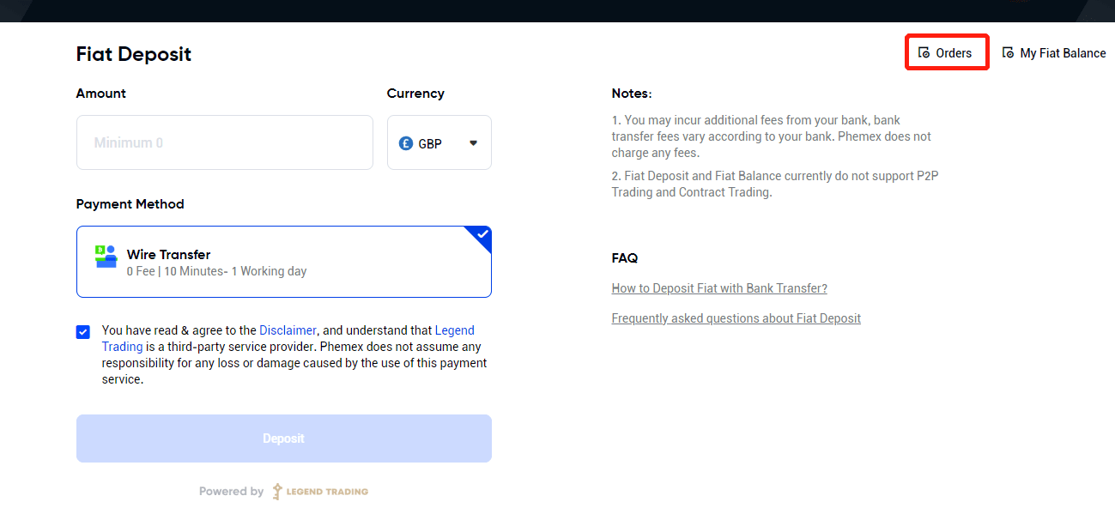The width and height of the screenshot is (1115, 508).
Task: Click the FAQ heading
Action: click(x=625, y=258)
